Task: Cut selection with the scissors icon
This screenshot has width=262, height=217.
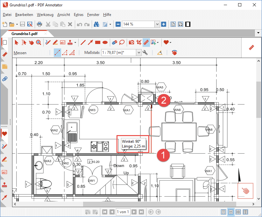Action: click(48, 24)
